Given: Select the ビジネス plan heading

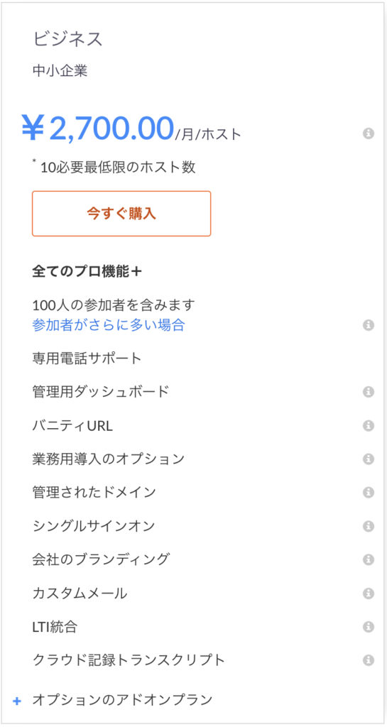Looking at the screenshot, I should click(67, 39).
